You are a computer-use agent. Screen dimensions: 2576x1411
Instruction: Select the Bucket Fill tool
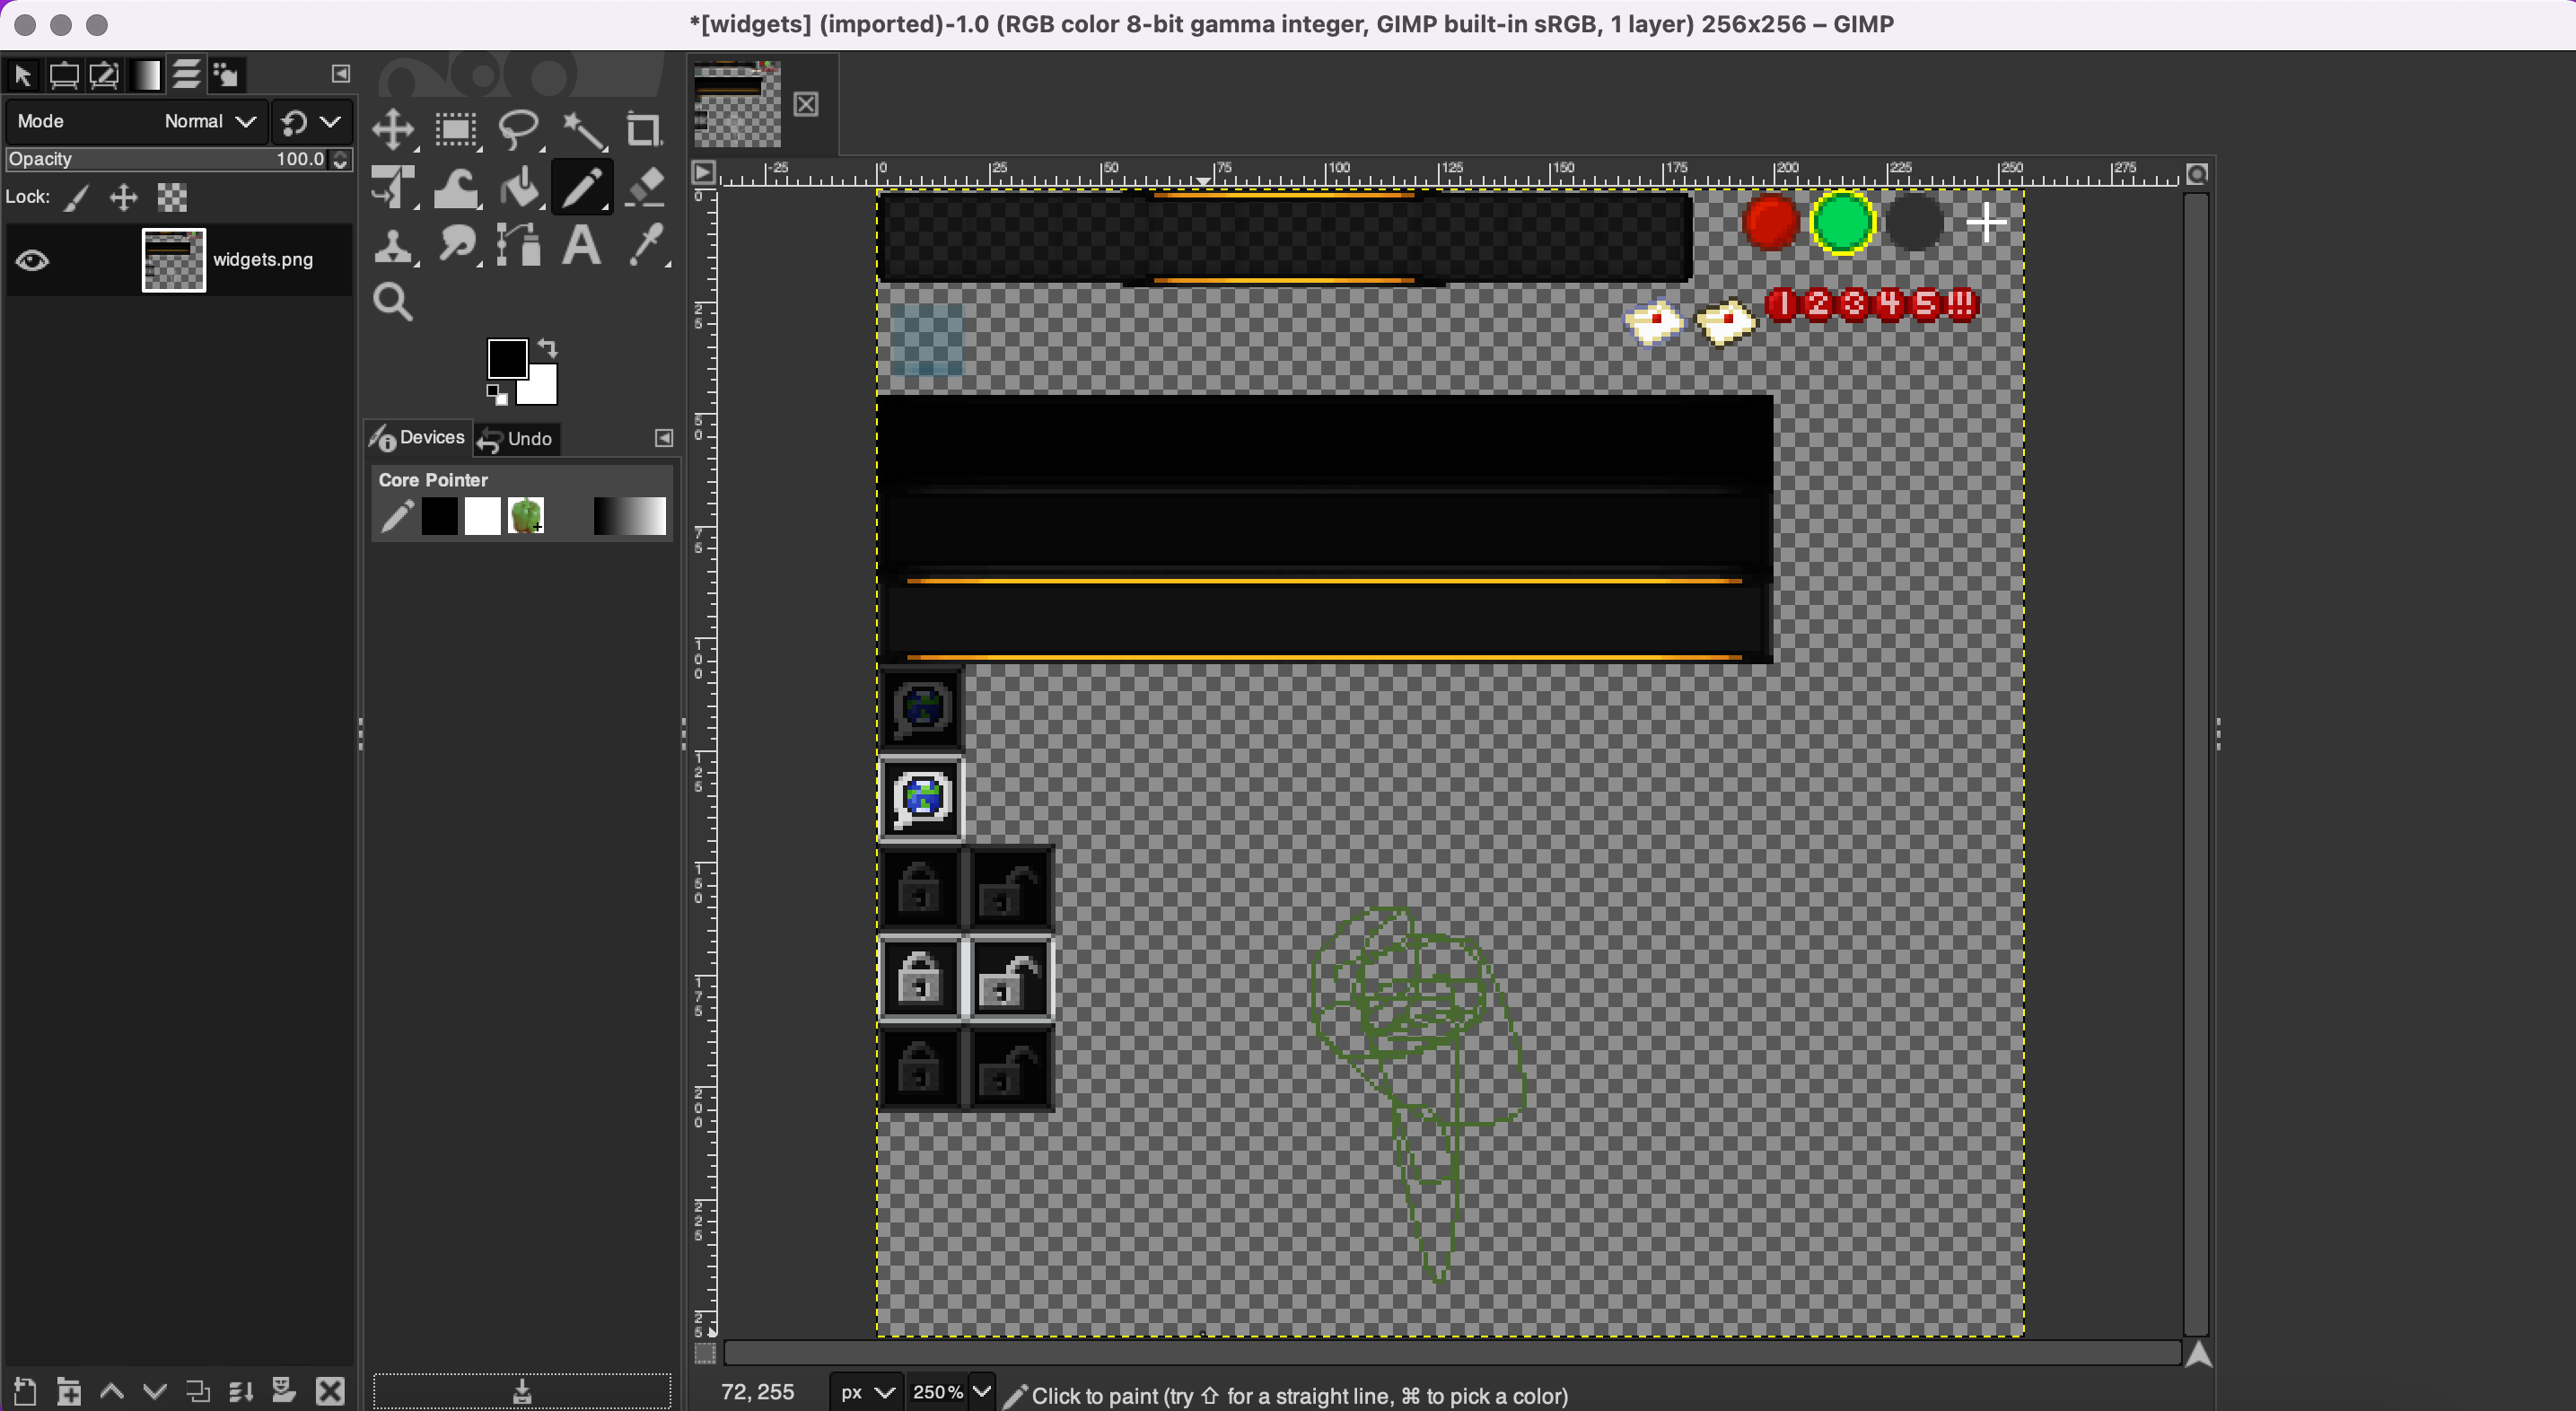pos(519,188)
